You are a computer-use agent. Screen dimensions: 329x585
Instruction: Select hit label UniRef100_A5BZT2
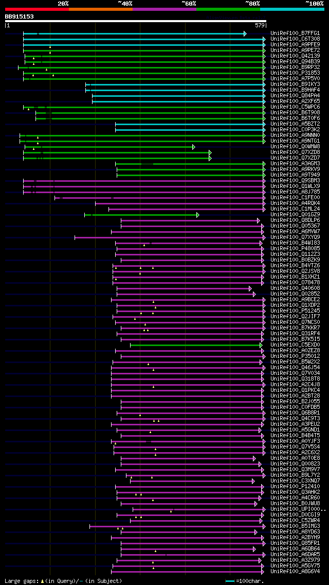coord(295,124)
